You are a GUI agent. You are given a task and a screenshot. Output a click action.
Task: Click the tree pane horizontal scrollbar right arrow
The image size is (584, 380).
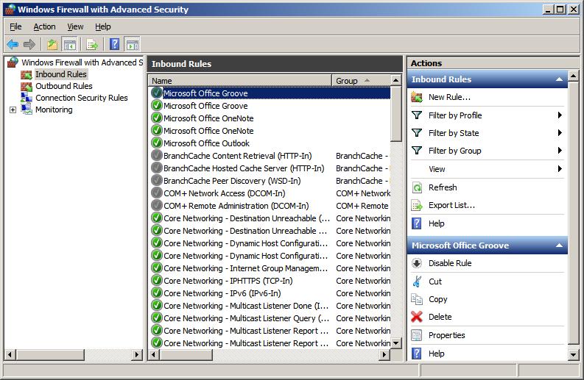pyautogui.click(x=137, y=355)
